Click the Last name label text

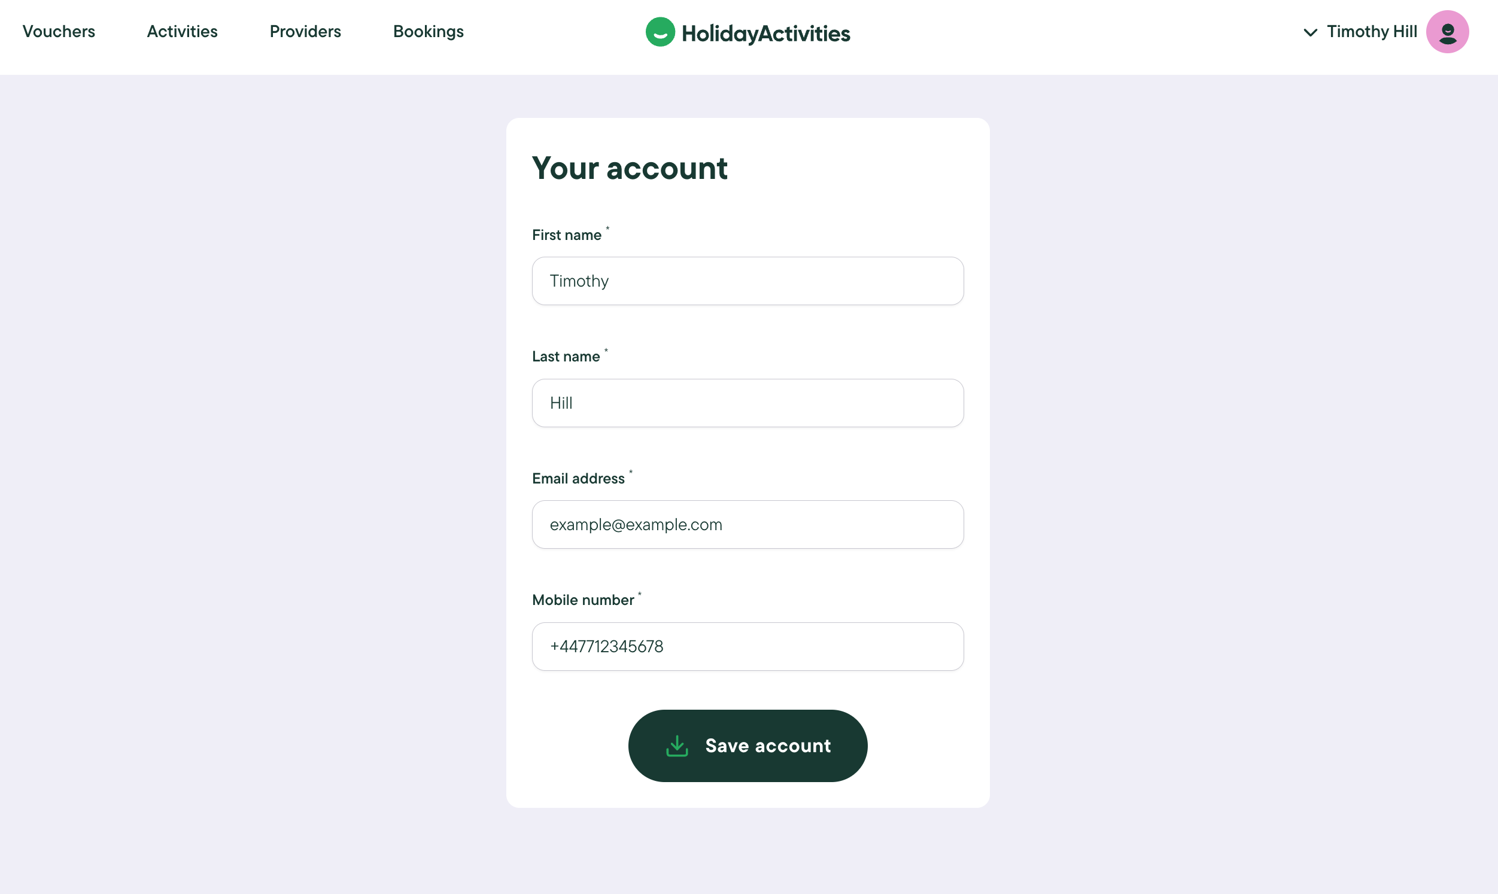point(566,357)
